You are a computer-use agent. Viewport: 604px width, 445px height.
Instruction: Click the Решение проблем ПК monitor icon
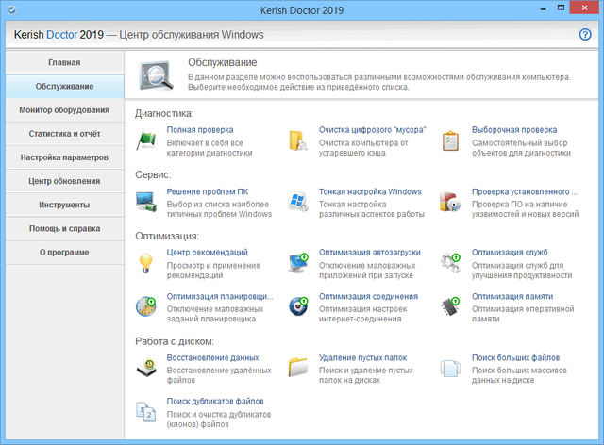147,201
